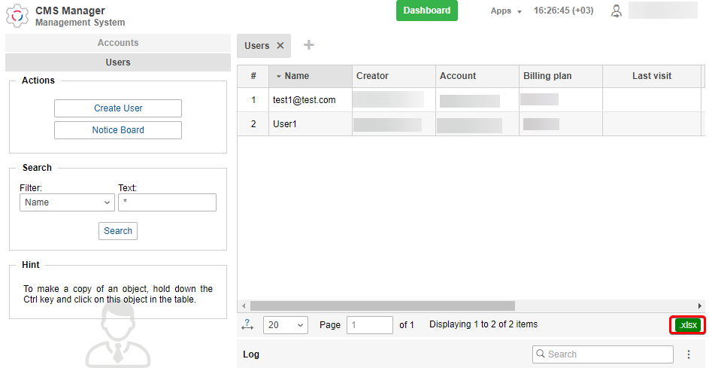Sort by Creator column header
The image size is (709, 368).
[394, 76]
